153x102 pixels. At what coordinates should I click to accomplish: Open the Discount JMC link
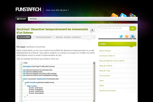tap(105, 76)
